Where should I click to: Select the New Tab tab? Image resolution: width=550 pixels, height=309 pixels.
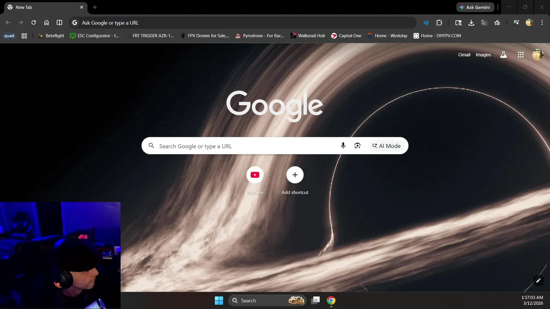tap(45, 7)
